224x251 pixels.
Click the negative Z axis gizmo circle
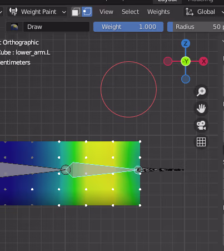pyautogui.click(x=186, y=79)
